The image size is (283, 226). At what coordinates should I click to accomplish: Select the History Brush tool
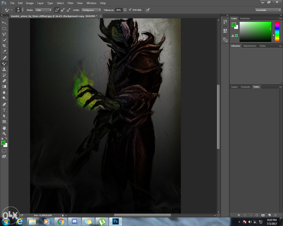(4, 75)
